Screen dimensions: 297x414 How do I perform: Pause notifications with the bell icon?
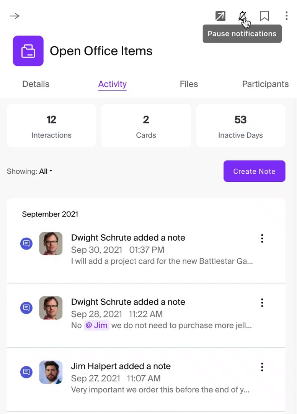tap(242, 16)
